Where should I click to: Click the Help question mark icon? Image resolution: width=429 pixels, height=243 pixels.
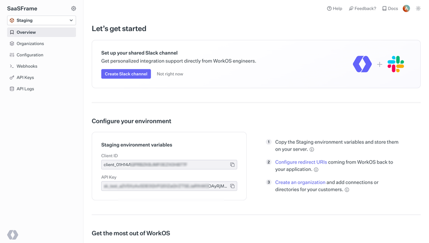[x=330, y=9]
